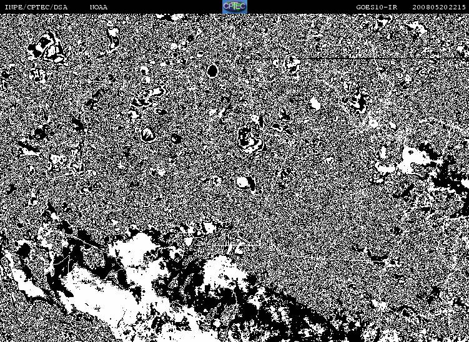Viewport: 469px width, 342px height.
Task: Select the INPE/CPTEC/DSA header label
Action: pos(36,7)
